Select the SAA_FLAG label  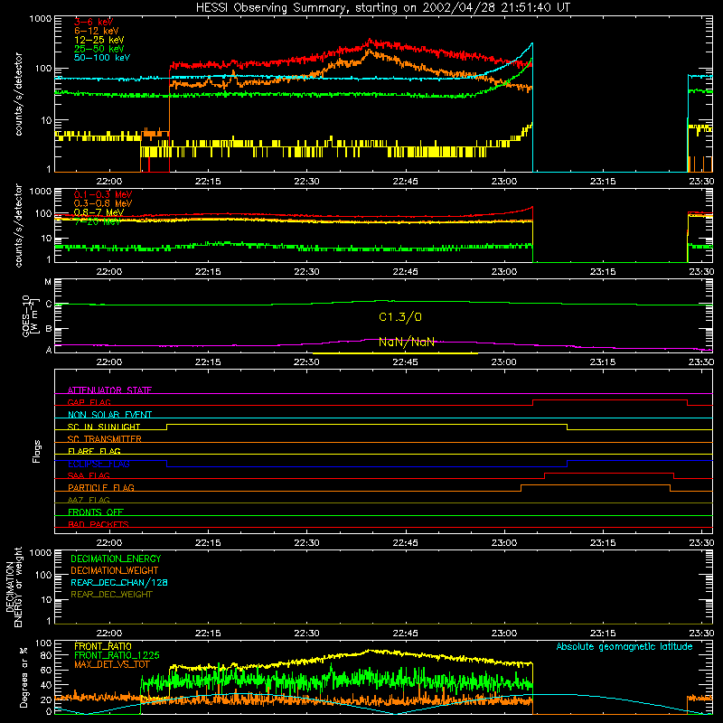(x=89, y=475)
